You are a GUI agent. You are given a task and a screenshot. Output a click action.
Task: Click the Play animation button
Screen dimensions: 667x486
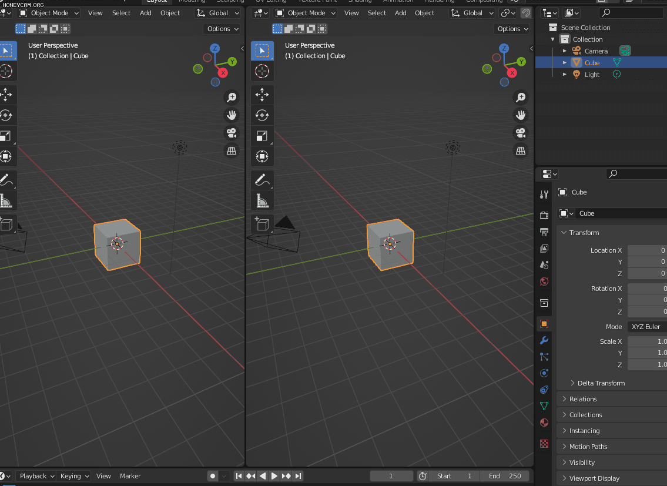point(274,476)
